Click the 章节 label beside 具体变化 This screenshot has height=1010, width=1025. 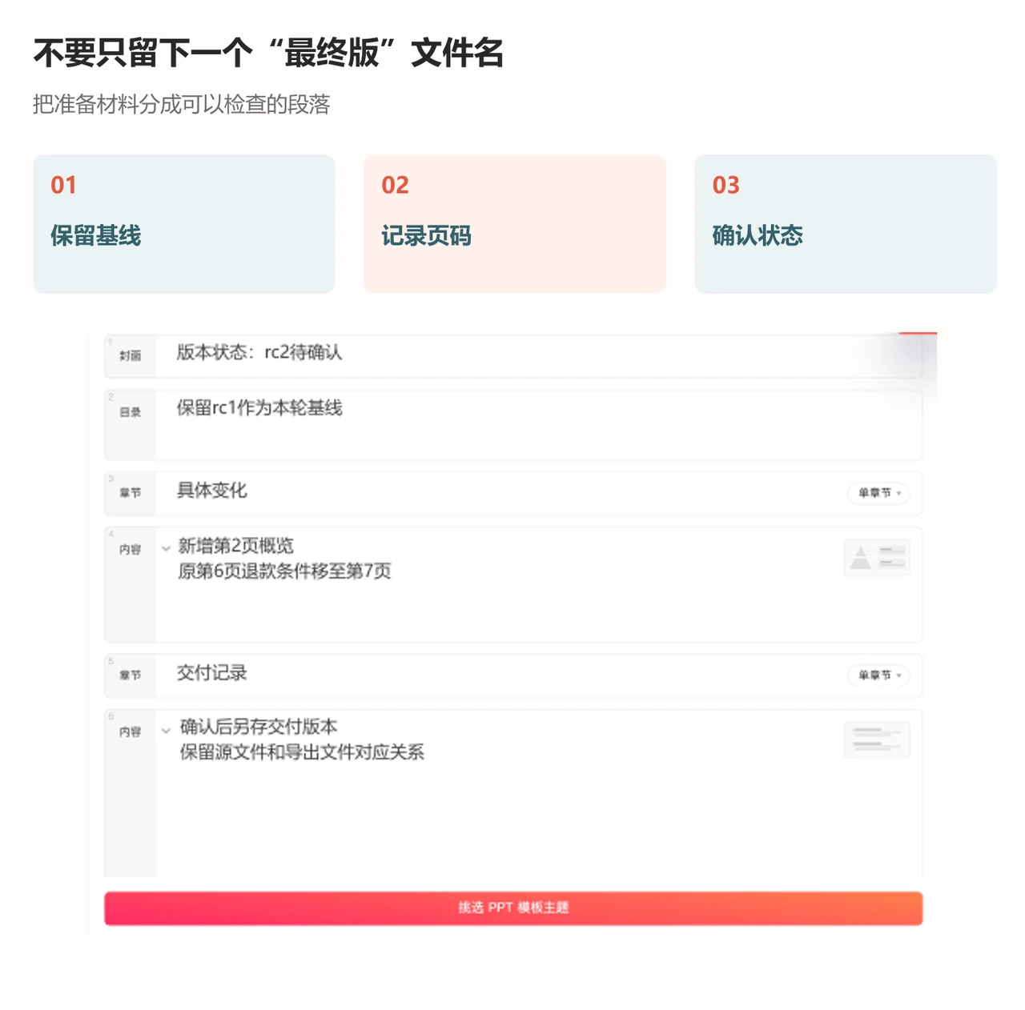(131, 493)
